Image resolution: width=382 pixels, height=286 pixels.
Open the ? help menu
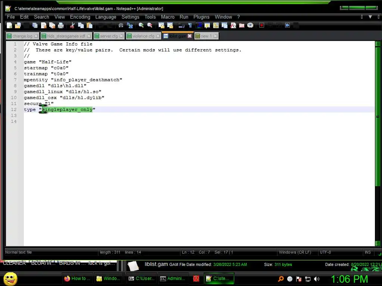(238, 17)
